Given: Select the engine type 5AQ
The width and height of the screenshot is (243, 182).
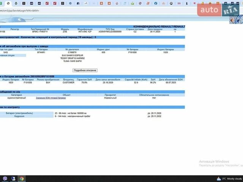Looking at the screenshot, I should [5, 52].
